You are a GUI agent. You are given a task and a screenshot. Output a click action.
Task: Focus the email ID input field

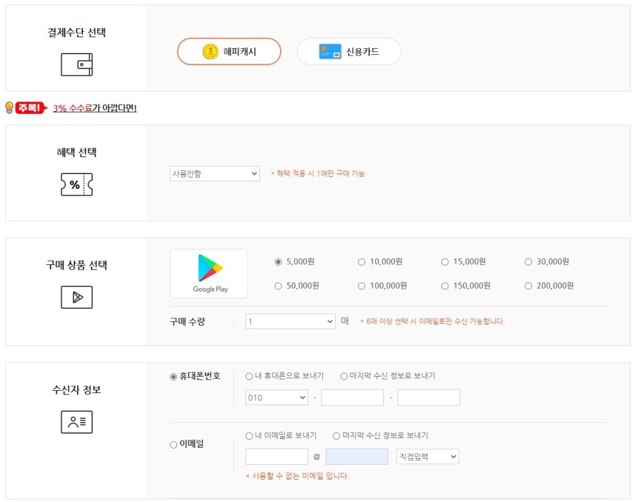coord(277,457)
